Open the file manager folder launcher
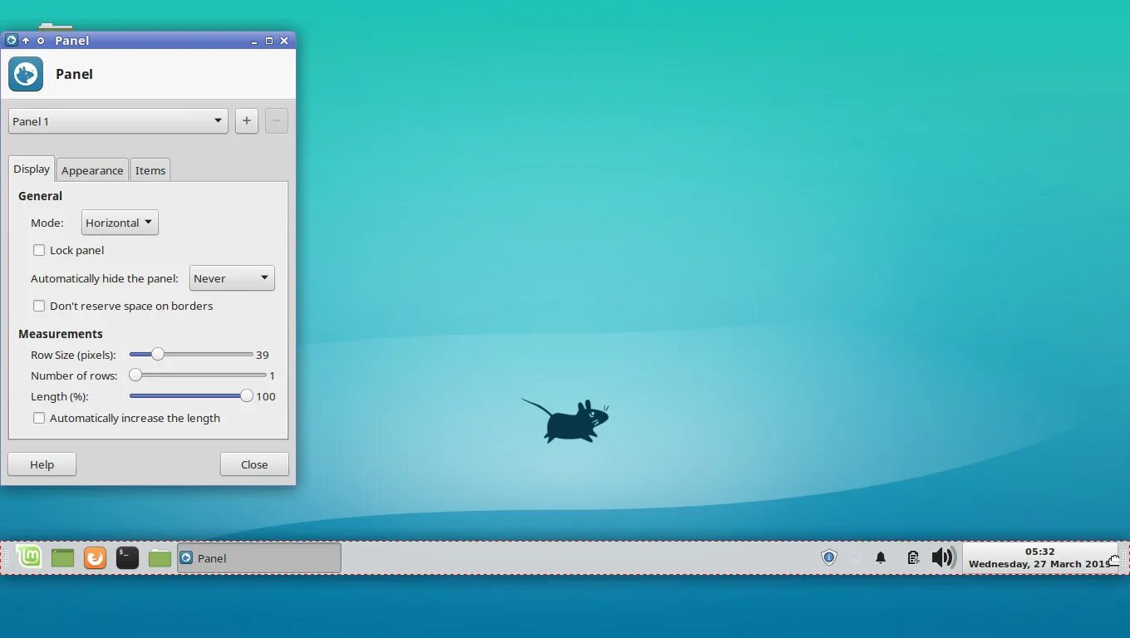The width and height of the screenshot is (1130, 638). coord(160,558)
